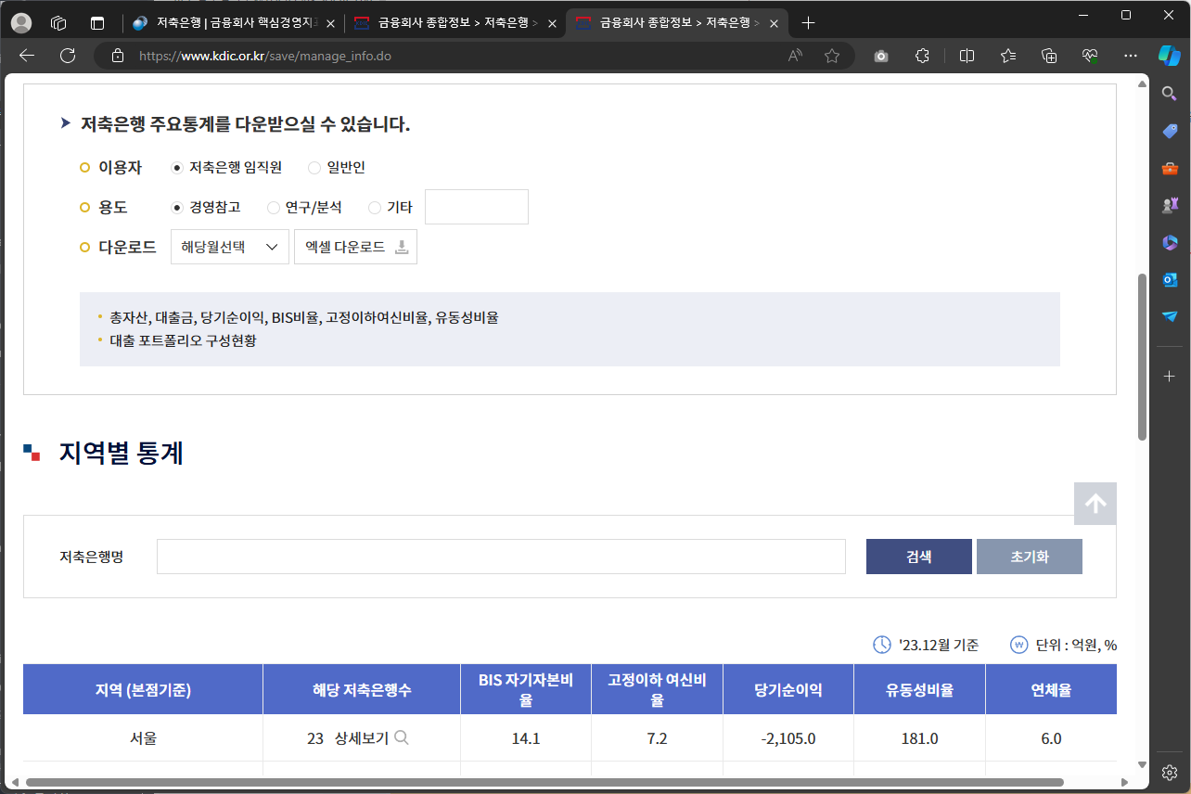This screenshot has height=794, width=1191.
Task: Click the 엑셀 다운로드 button
Action: click(355, 247)
